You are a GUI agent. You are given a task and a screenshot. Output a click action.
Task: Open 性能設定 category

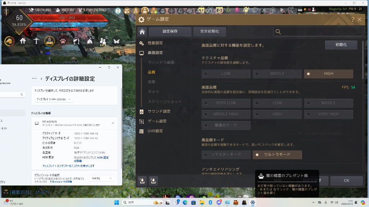click(155, 43)
